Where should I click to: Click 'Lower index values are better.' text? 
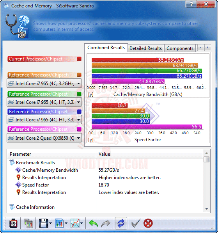click(x=129, y=192)
